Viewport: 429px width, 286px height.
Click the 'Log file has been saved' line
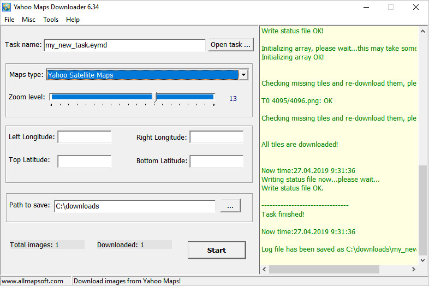pyautogui.click(x=339, y=249)
